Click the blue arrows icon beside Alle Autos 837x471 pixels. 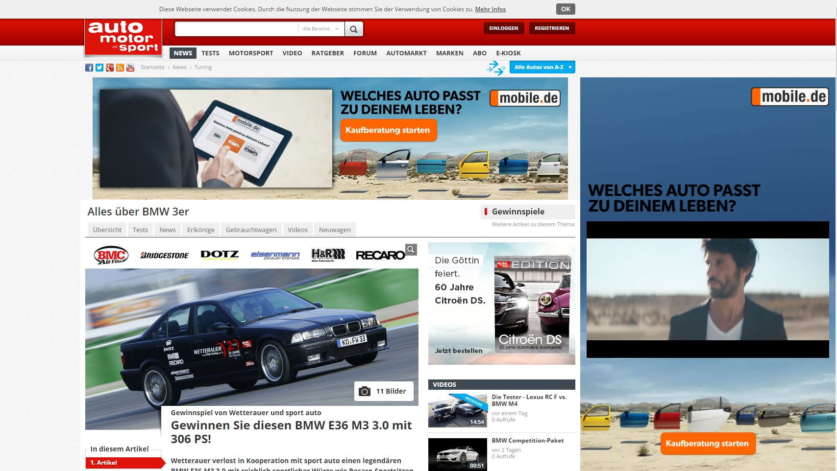(496, 68)
